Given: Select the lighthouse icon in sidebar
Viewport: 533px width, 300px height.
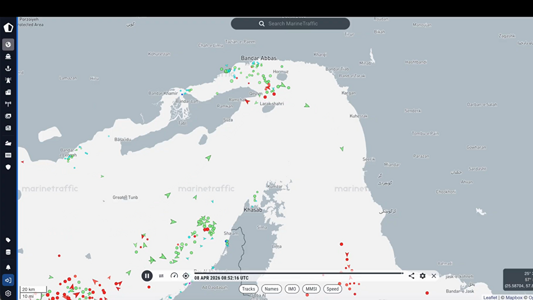Looking at the screenshot, I should [8, 80].
